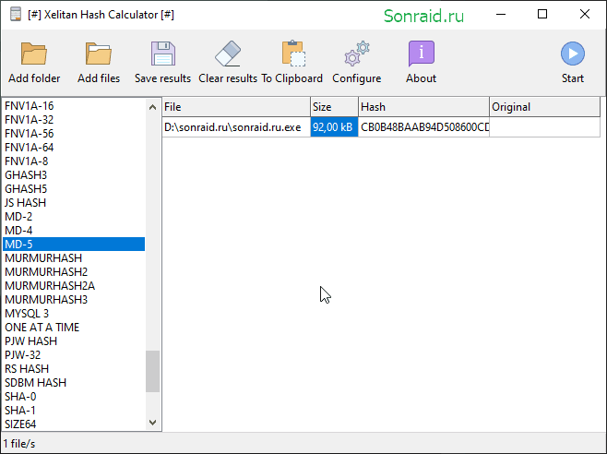
Task: Pick MURMURHASH3 from the list
Action: click(74, 300)
